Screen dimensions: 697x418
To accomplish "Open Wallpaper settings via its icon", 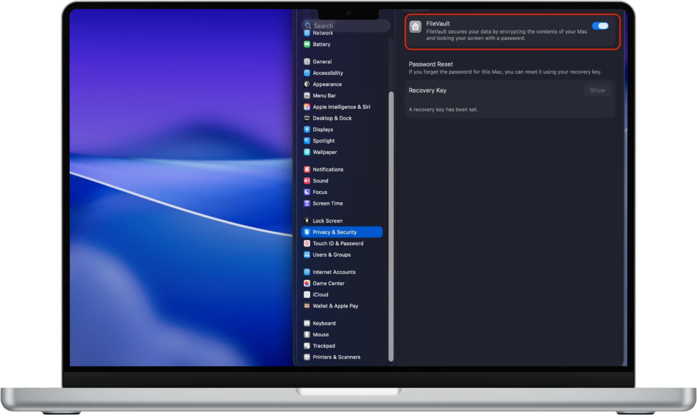I will pyautogui.click(x=307, y=152).
